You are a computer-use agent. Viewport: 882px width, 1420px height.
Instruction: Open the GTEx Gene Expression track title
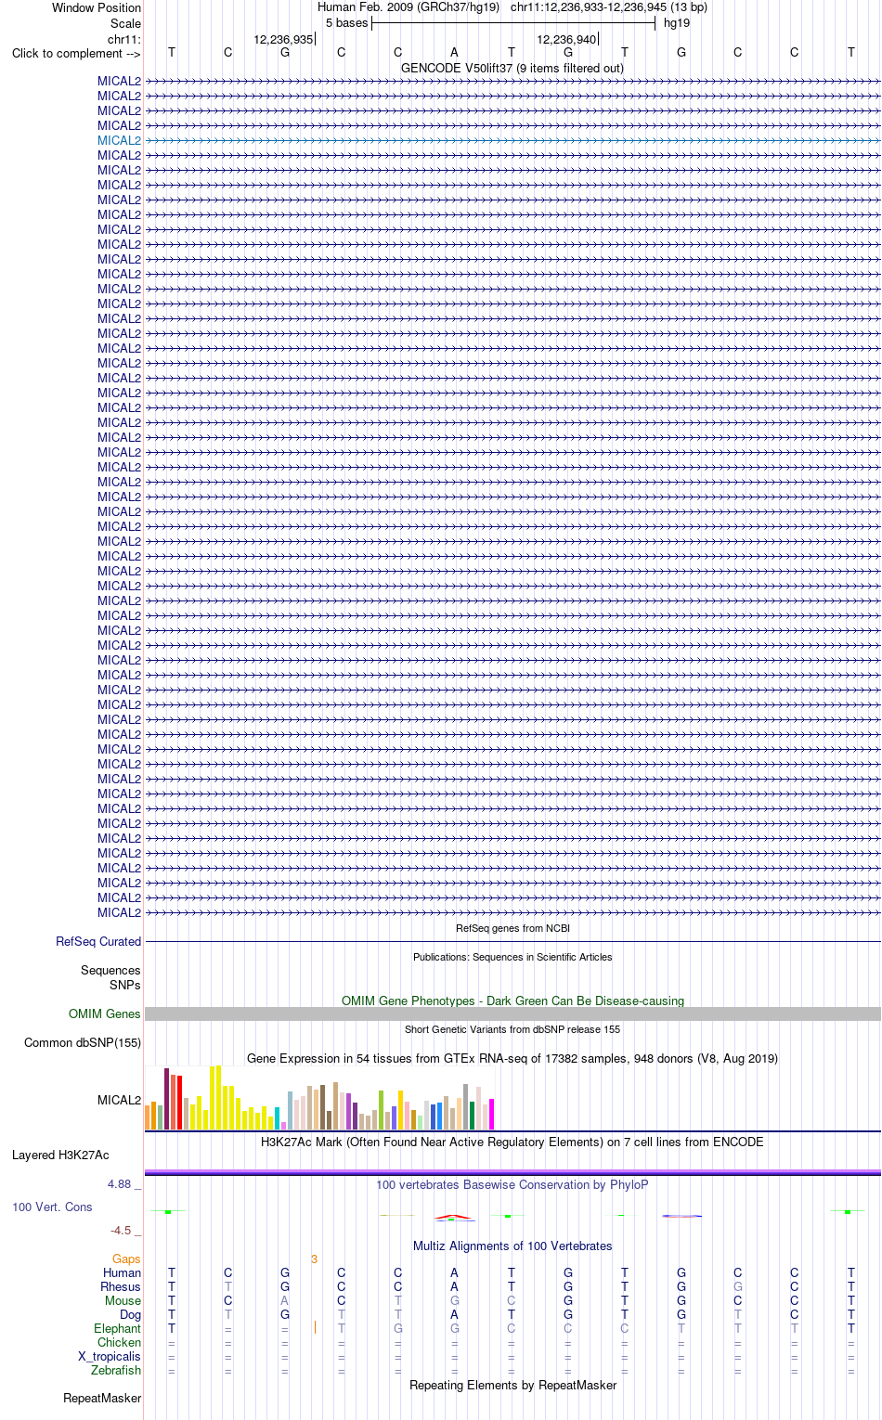click(512, 1058)
